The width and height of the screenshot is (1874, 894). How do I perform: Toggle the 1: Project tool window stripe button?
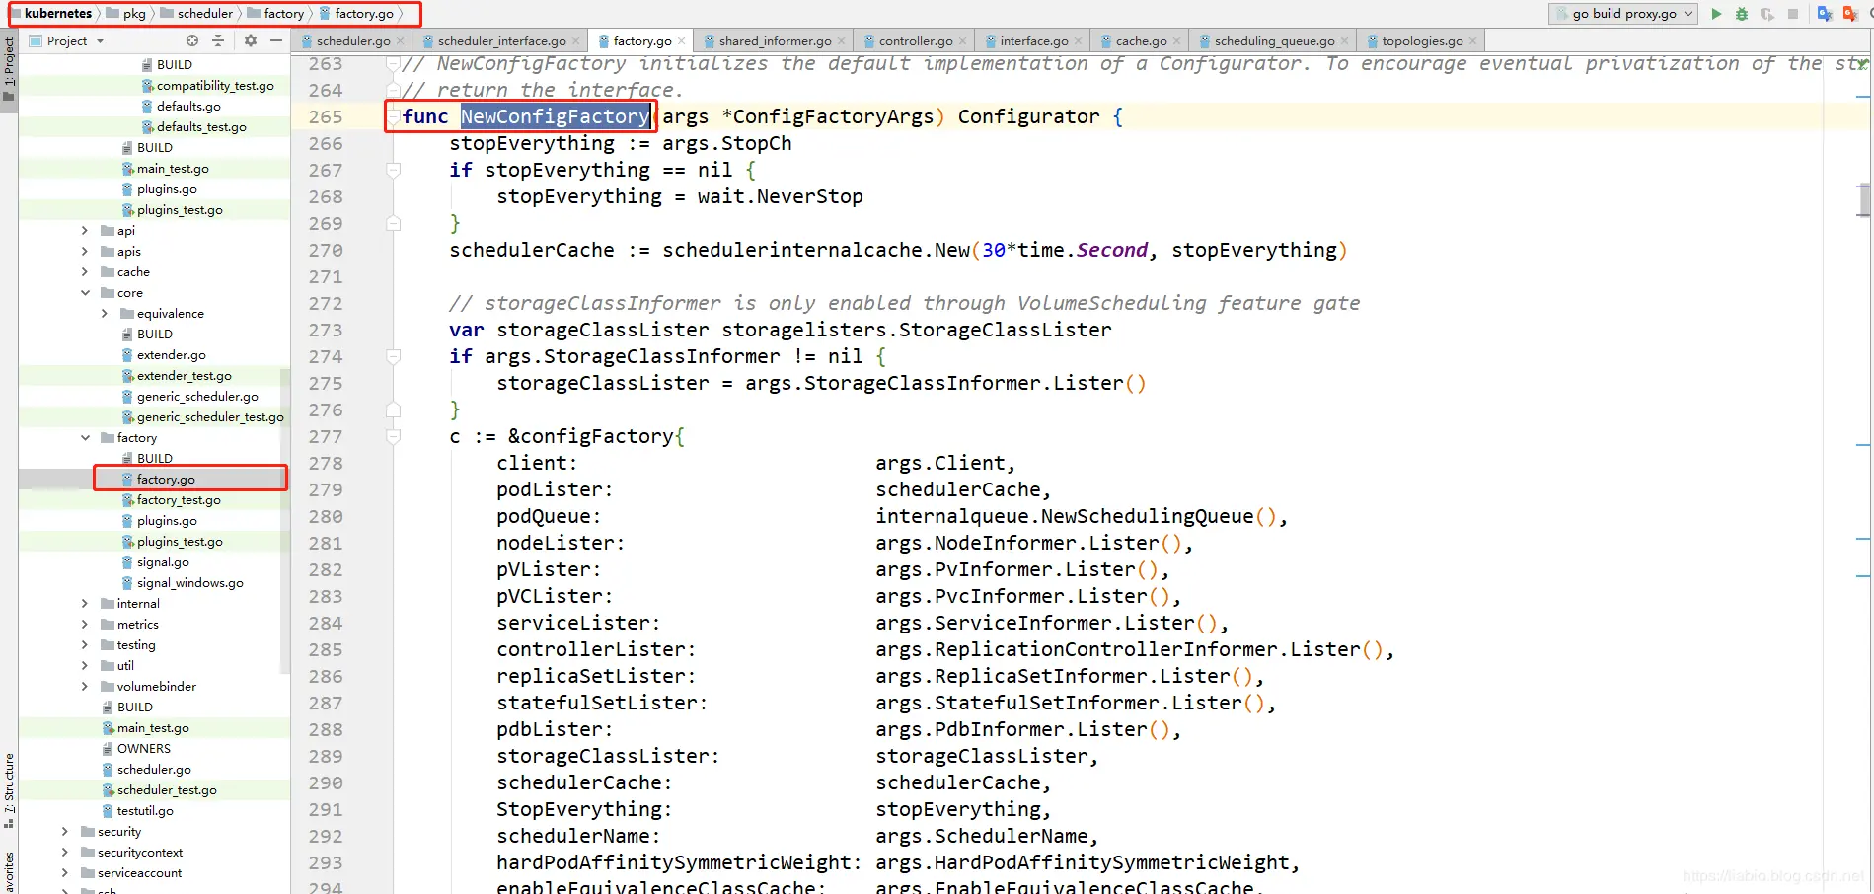(9, 71)
